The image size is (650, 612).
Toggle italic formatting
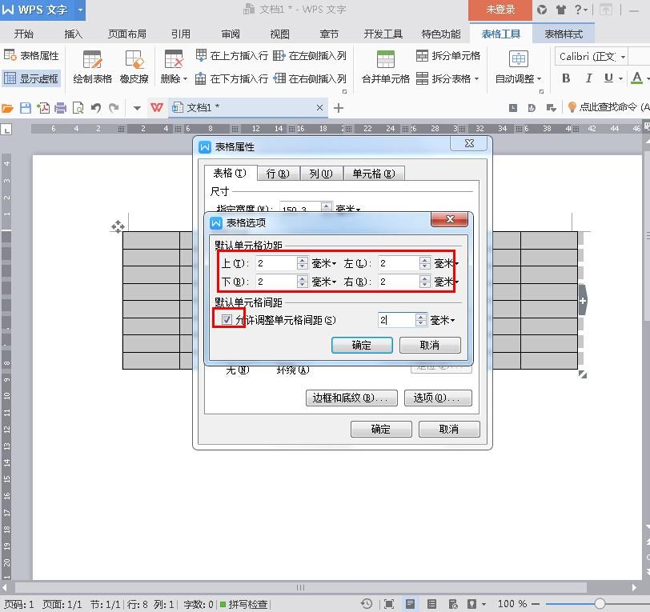tap(588, 78)
